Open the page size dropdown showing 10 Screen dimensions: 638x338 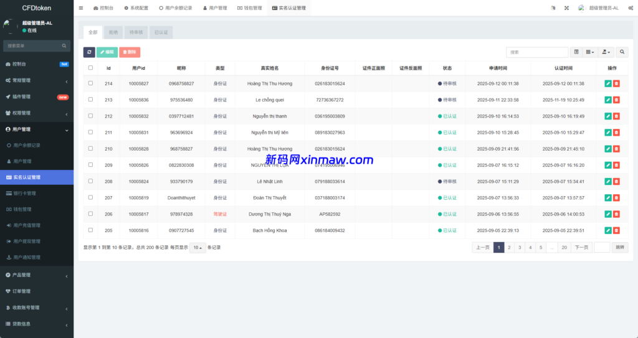(198, 247)
